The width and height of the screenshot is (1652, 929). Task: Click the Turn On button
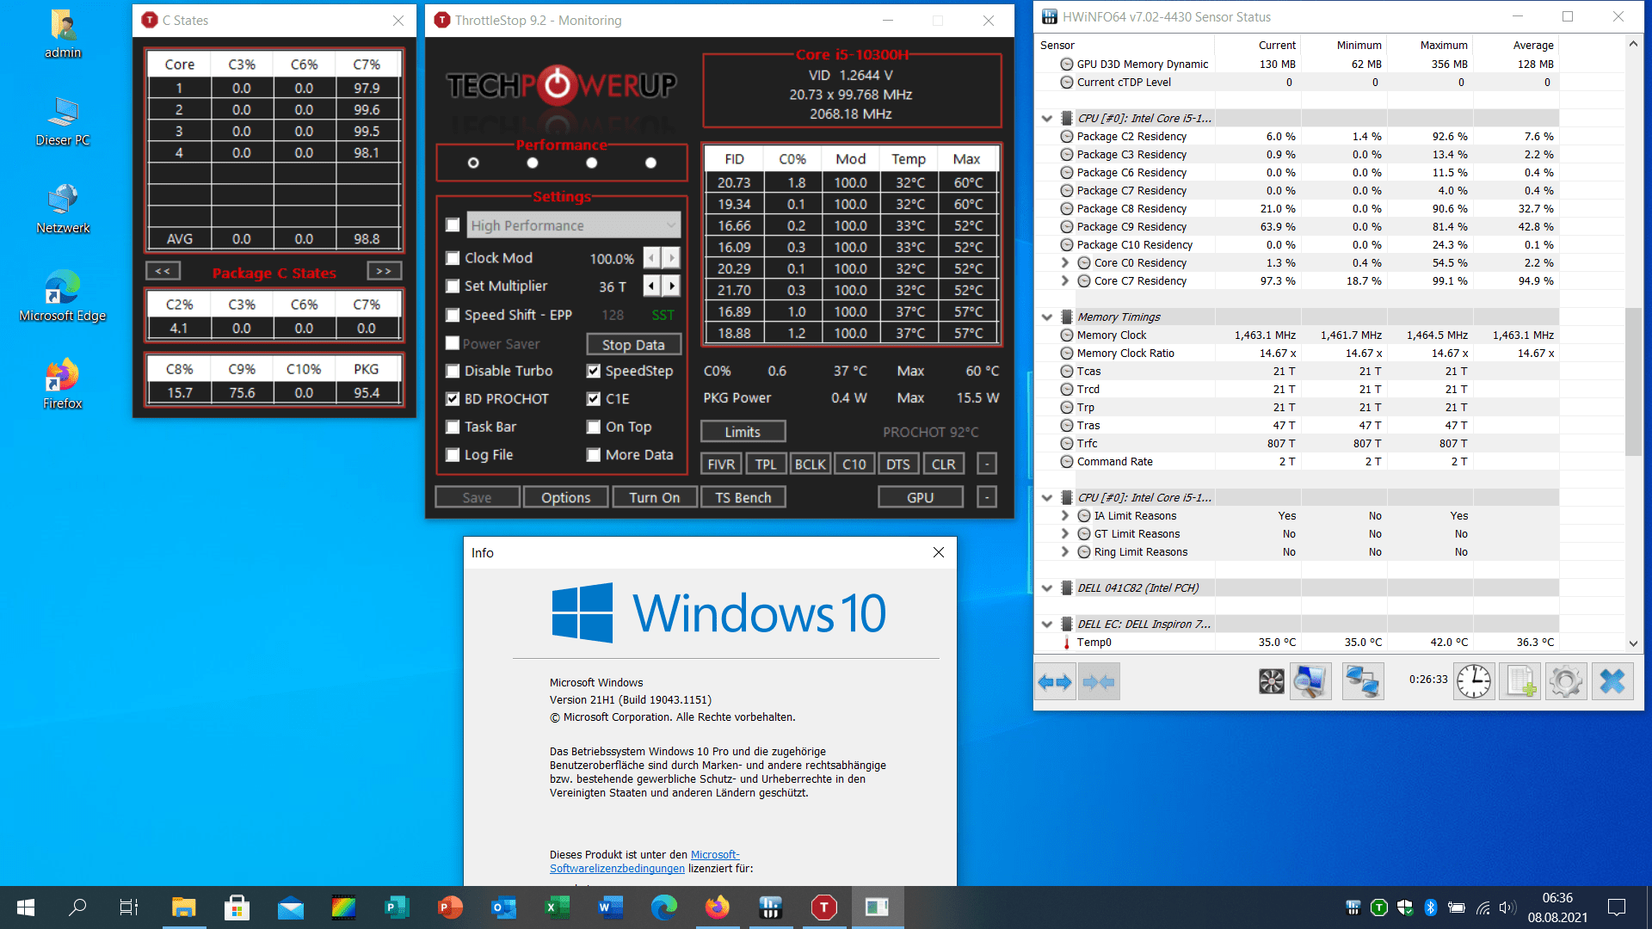(654, 497)
